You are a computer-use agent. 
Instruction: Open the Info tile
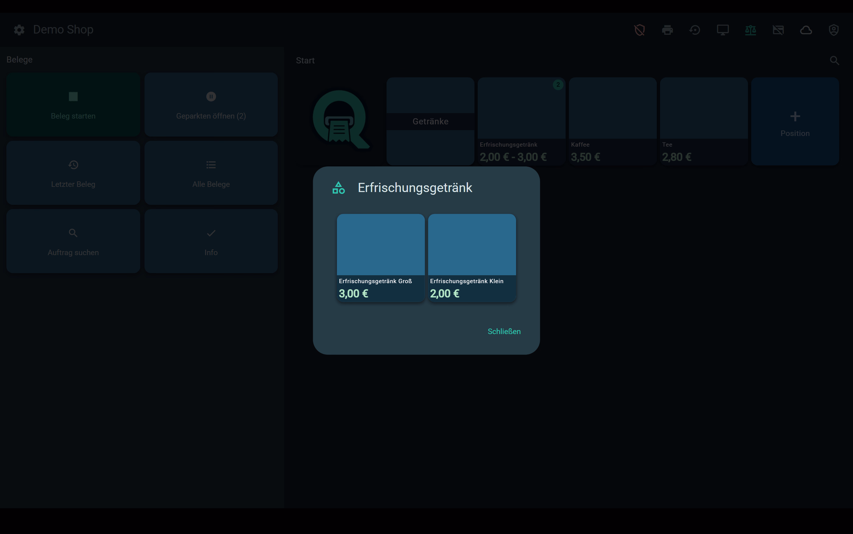point(211,241)
